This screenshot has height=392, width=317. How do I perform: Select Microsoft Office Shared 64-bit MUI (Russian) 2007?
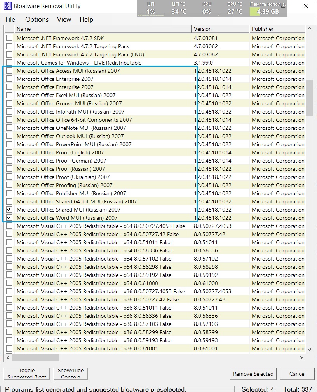tap(155, 201)
